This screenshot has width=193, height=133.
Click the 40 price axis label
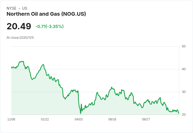coord(184,69)
